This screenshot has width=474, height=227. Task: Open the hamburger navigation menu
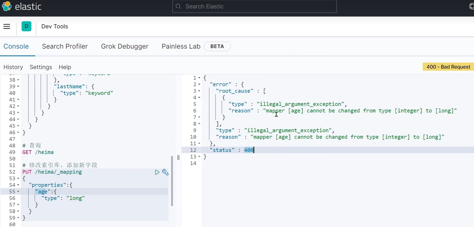coord(7,27)
